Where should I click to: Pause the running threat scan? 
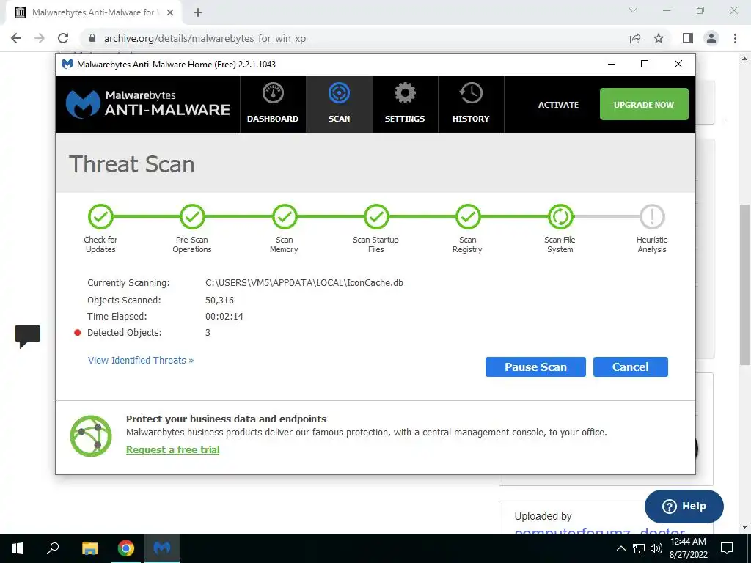tap(535, 367)
